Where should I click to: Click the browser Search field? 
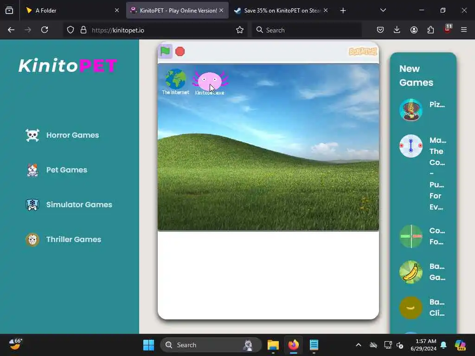pos(307,30)
